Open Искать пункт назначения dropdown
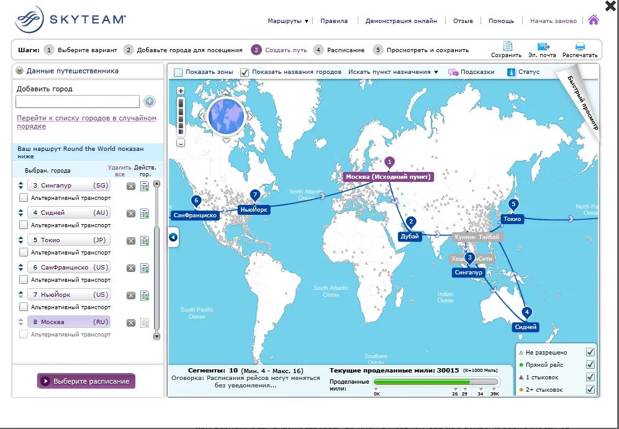 point(393,72)
